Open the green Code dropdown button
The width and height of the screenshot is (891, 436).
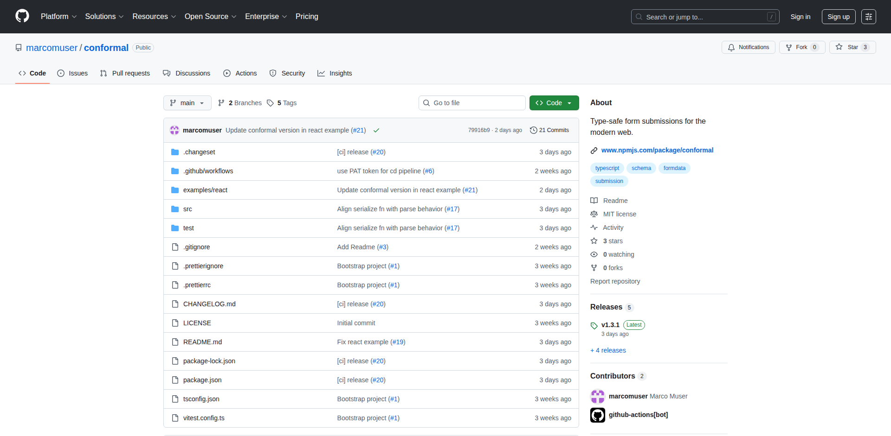554,103
